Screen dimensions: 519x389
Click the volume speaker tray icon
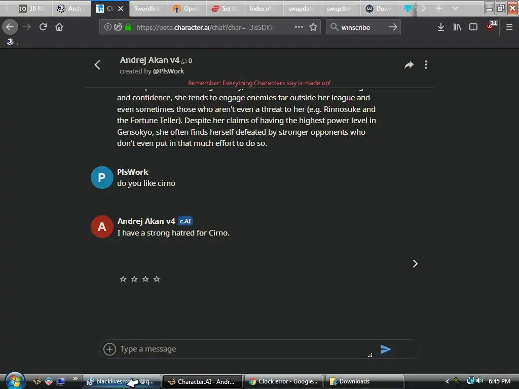pyautogui.click(x=480, y=381)
